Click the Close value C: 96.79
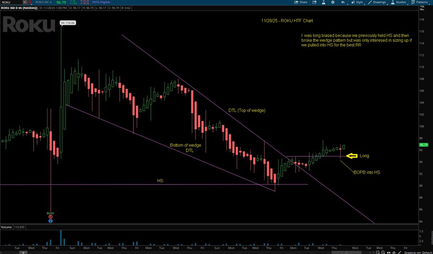The width and height of the screenshot is (433, 254). [114, 8]
